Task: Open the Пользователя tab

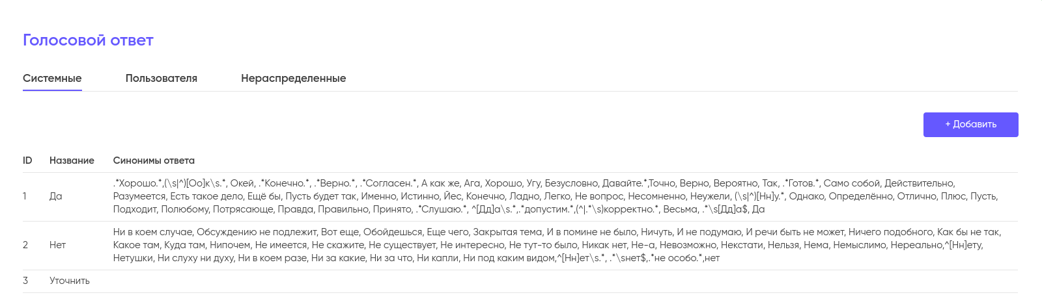Action: 161,79
